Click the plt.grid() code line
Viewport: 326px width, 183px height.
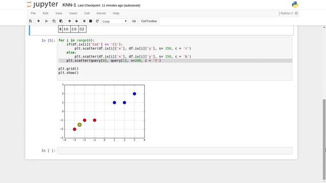[68, 69]
